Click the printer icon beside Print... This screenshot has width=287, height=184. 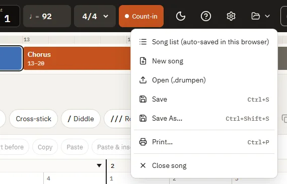click(143, 142)
